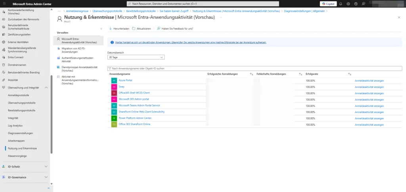Collapse the Verwalten menu panel with double chevron
The image size is (406, 192).
point(101,29)
